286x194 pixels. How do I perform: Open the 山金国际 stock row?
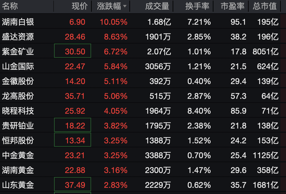tap(18, 66)
